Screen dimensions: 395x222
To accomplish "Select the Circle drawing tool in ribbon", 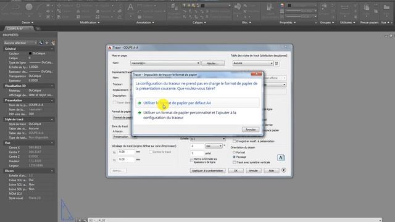I will coord(29,7).
